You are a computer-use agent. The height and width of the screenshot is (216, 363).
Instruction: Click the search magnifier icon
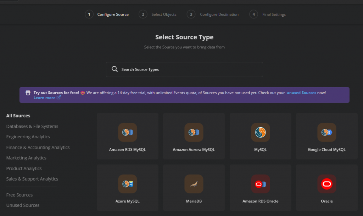point(115,69)
